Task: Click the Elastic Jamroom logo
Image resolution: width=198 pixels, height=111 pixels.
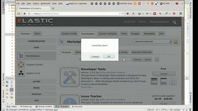Action: [35, 22]
